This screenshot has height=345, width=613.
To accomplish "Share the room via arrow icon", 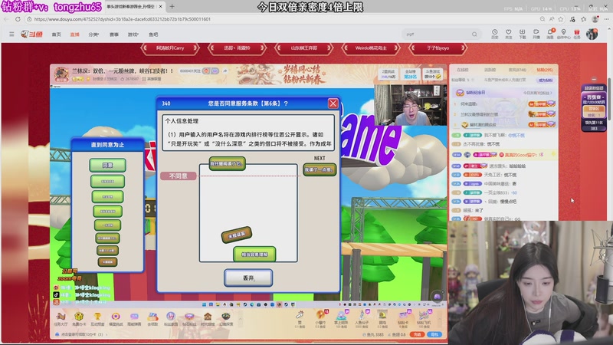I will click(225, 71).
